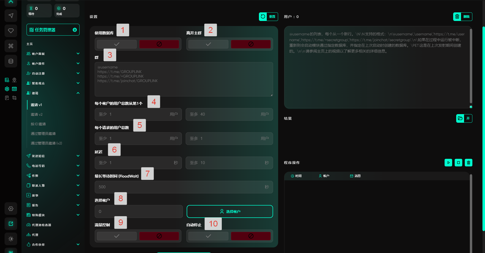Click the 重置 reset button
Viewport: 485px width, 253px height.
[268, 17]
